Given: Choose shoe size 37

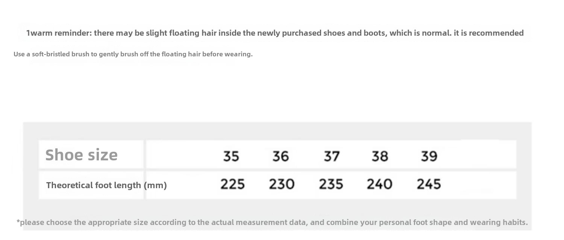Looking at the screenshot, I should pos(332,156).
